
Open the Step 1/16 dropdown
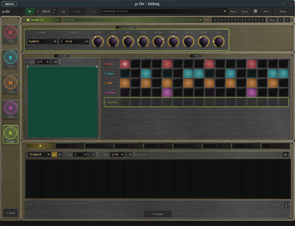117,155
